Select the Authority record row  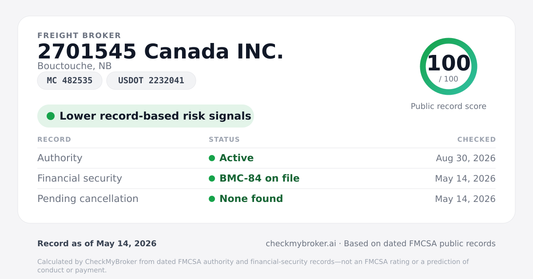pos(266,158)
